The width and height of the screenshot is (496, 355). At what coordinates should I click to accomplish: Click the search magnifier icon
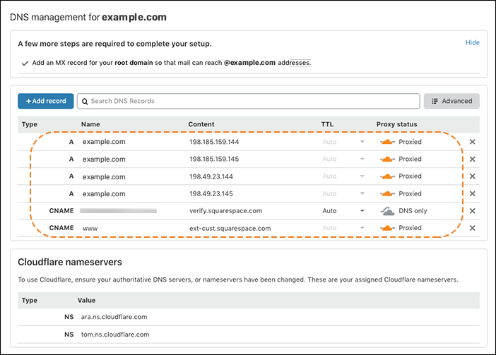tap(85, 102)
